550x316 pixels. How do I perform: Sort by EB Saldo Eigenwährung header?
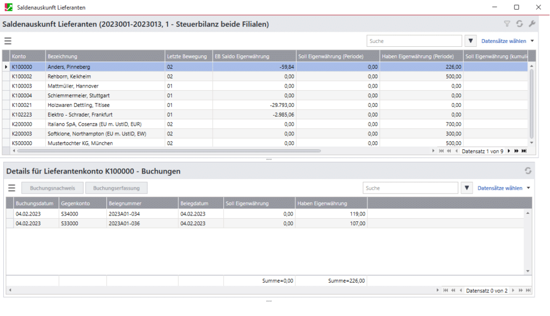[254, 56]
